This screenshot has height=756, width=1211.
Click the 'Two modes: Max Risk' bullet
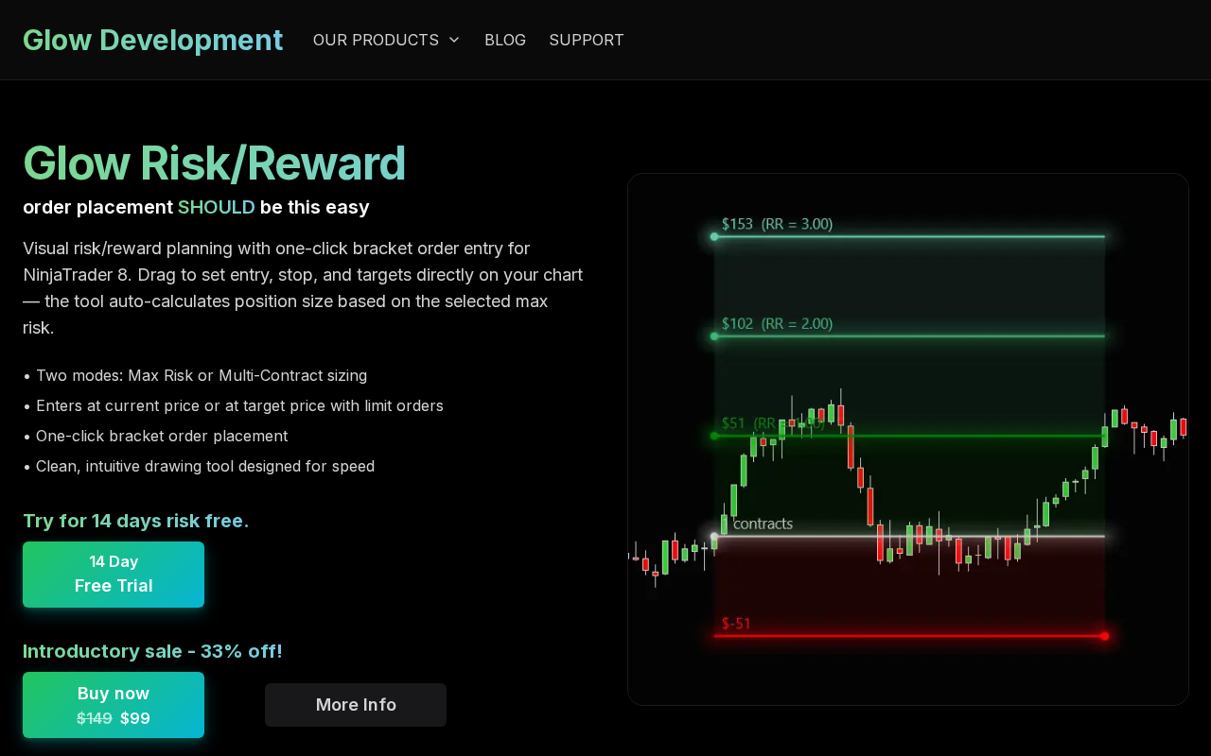coord(195,375)
